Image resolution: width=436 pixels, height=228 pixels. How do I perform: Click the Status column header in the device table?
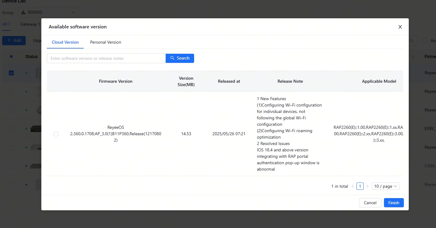tap(32, 56)
